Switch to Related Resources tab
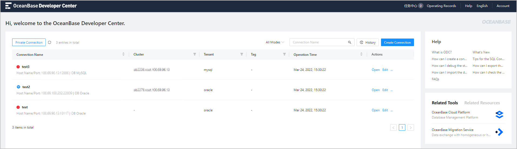This screenshot has width=517, height=149. tap(482, 103)
